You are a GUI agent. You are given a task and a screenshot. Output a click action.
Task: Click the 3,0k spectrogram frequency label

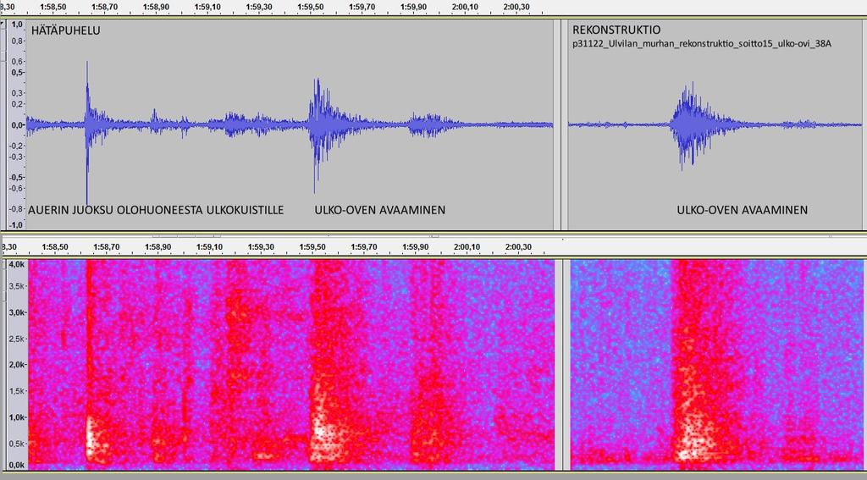click(17, 312)
